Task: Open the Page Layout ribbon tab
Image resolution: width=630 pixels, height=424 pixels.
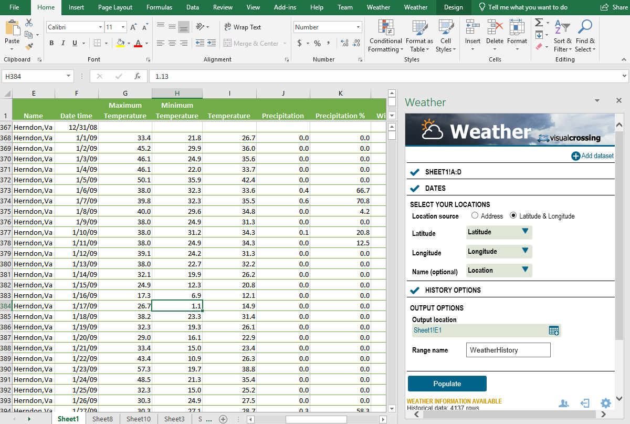Action: [x=115, y=7]
